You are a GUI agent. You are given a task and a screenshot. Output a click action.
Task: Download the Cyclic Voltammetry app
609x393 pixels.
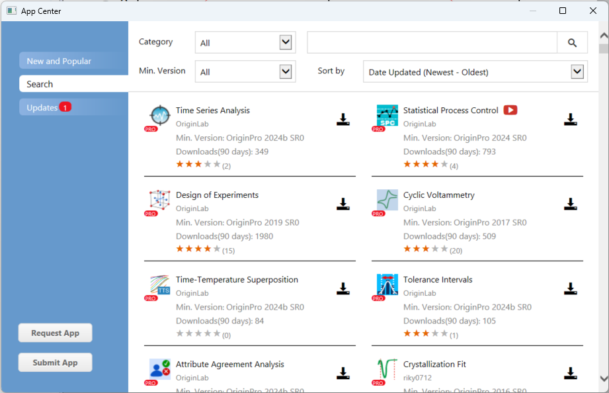570,204
